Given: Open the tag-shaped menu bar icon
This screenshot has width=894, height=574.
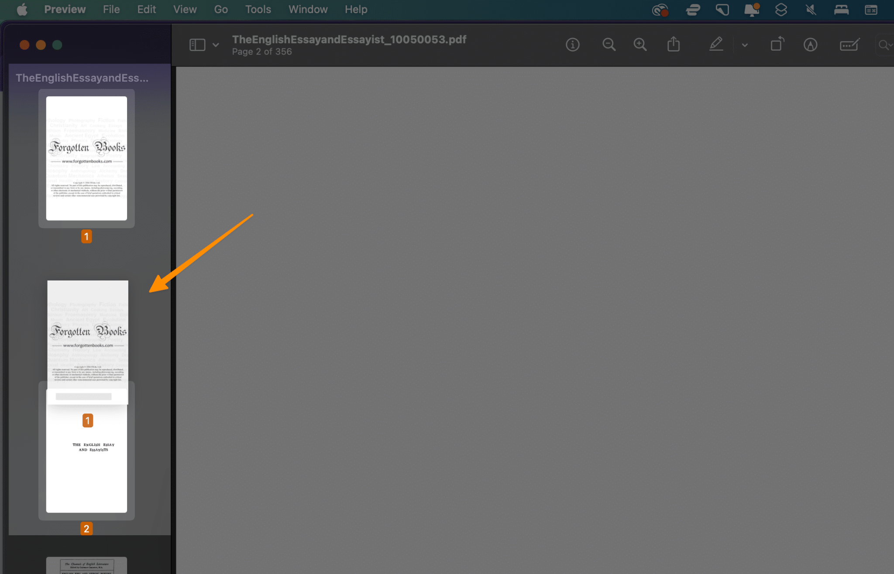Looking at the screenshot, I should coord(722,9).
